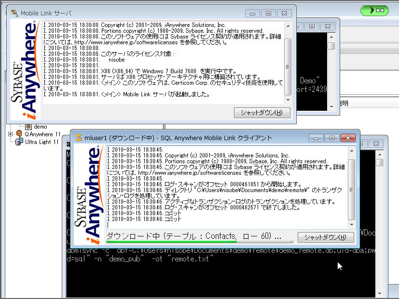Click the green download progress bar
The width and height of the screenshot is (399, 299).
point(199,242)
